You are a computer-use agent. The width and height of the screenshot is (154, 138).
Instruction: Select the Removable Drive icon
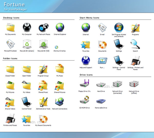click(x=101, y=101)
